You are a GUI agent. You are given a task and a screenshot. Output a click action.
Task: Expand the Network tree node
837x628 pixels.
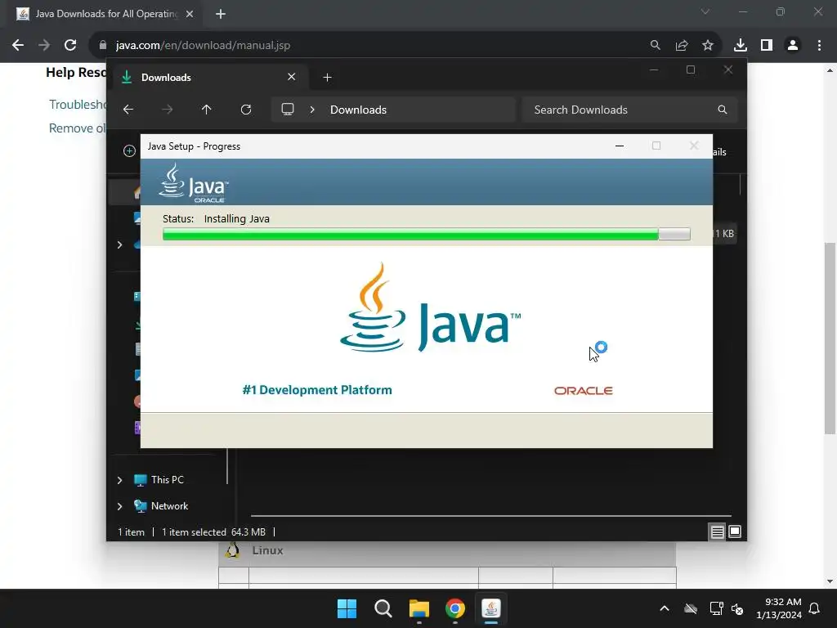coord(119,506)
